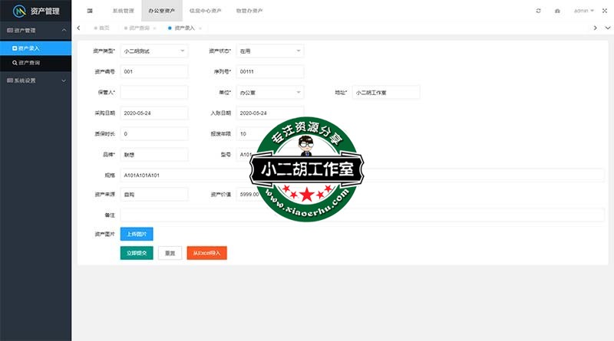Screen dimensions: 614x341
Task: Select 资产查询 in the sidebar
Action: tap(35, 63)
